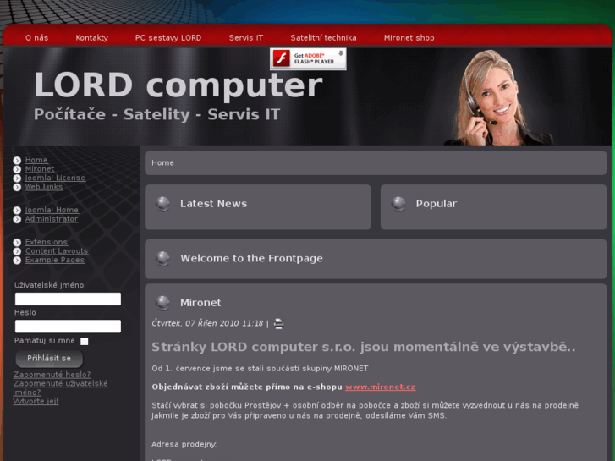Screen dimensions: 615x461
Task: Click sphere icon beside Latest News
Action: [x=162, y=204]
